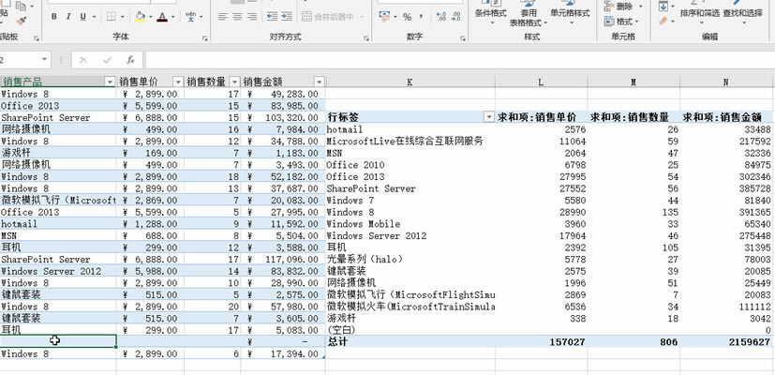Apply the fill color bucket

point(140,17)
